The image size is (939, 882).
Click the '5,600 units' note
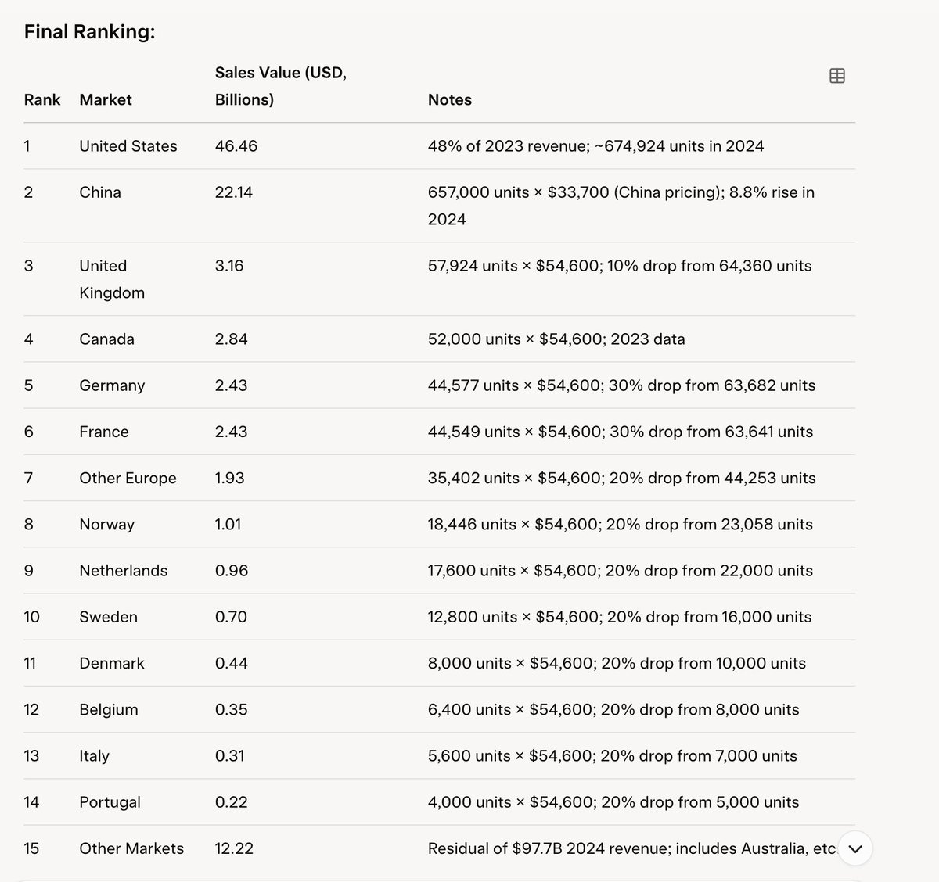click(613, 755)
